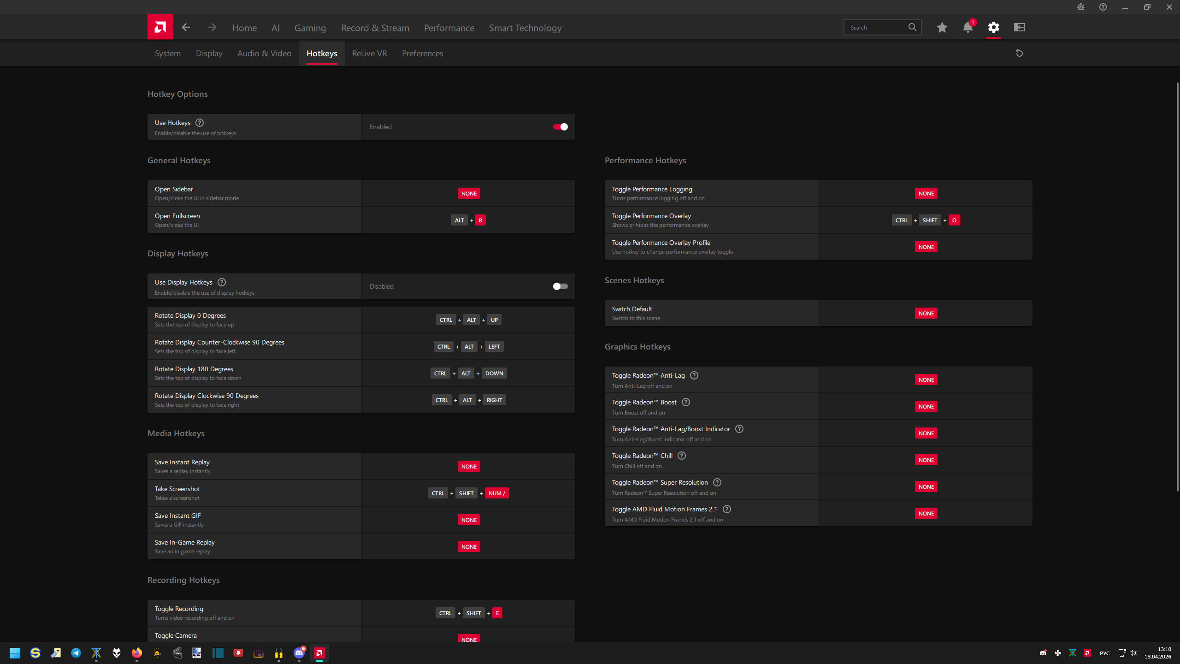Click the NONE button for Open Sidebar

point(469,194)
